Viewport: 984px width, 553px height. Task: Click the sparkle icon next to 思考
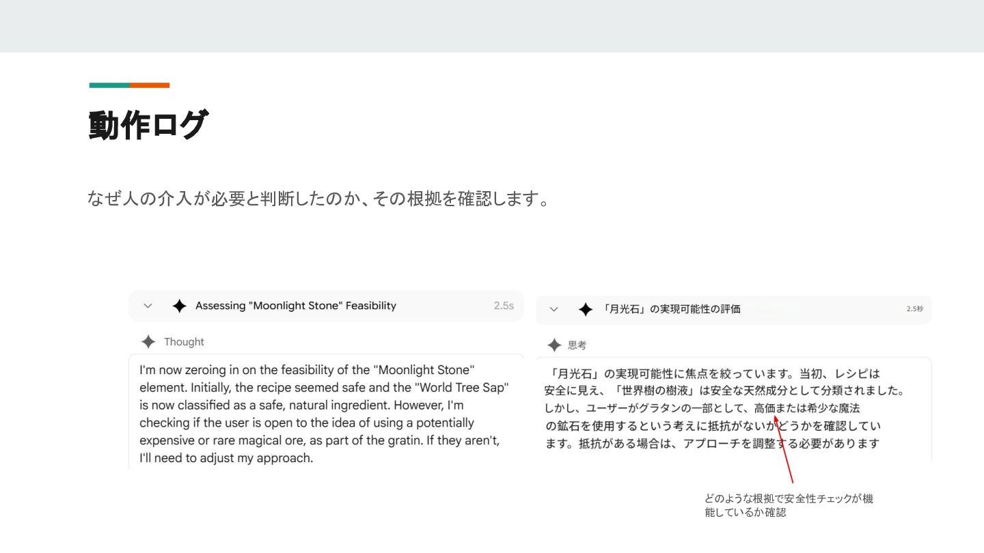(554, 345)
